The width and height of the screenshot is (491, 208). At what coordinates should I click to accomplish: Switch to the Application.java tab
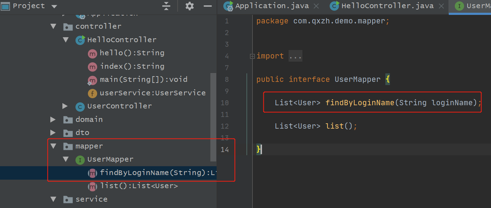tap(272, 6)
